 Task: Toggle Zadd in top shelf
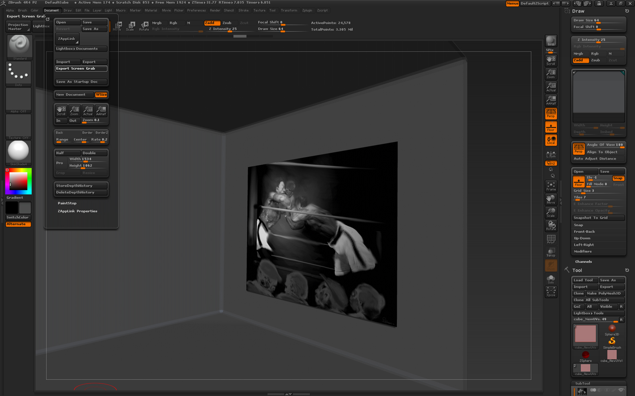pyautogui.click(x=212, y=23)
